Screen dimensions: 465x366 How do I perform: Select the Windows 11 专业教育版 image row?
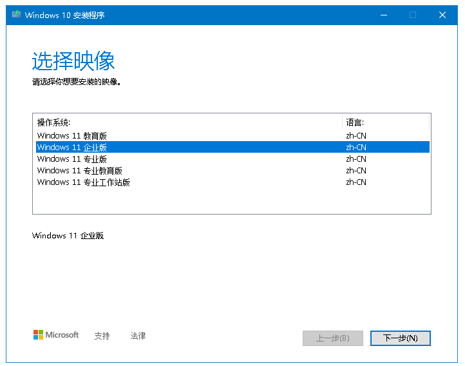coord(232,170)
